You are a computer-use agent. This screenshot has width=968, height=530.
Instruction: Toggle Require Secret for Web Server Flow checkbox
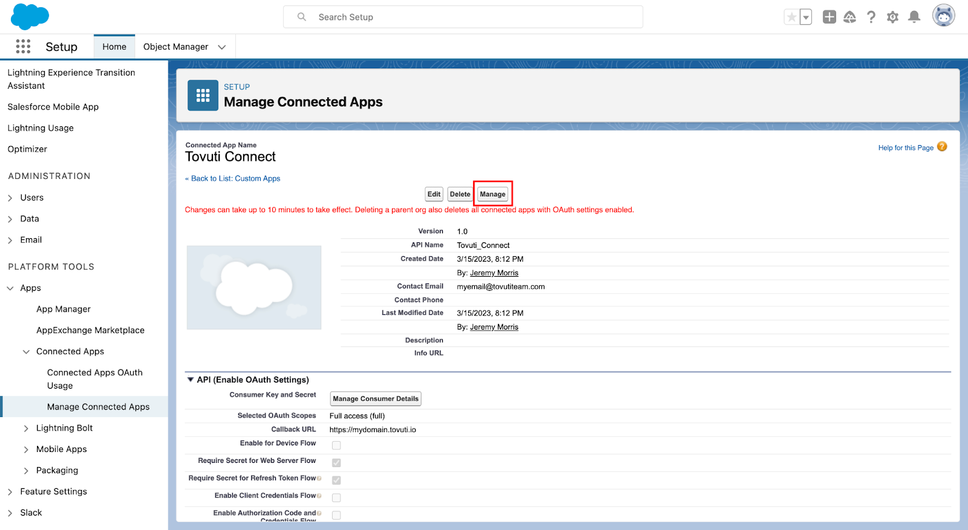coord(336,463)
